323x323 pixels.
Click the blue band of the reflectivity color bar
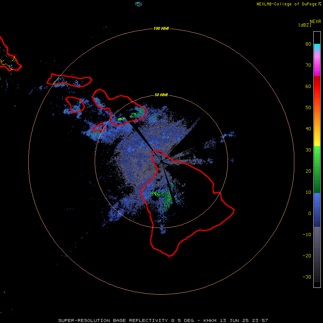(317, 210)
